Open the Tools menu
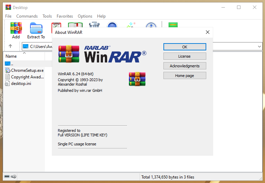265x183 pixels. pyautogui.click(x=47, y=16)
